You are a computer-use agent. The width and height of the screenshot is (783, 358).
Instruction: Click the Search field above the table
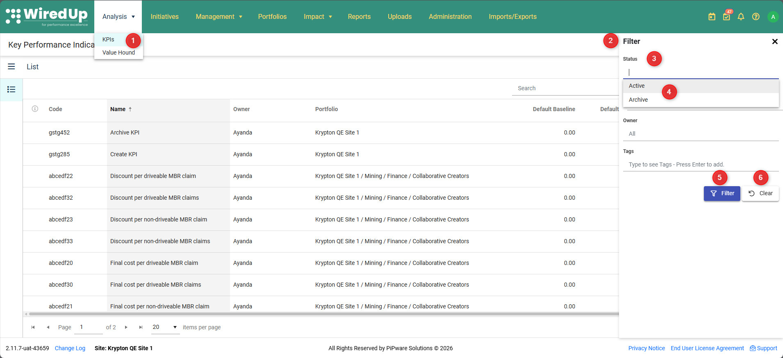[565, 88]
